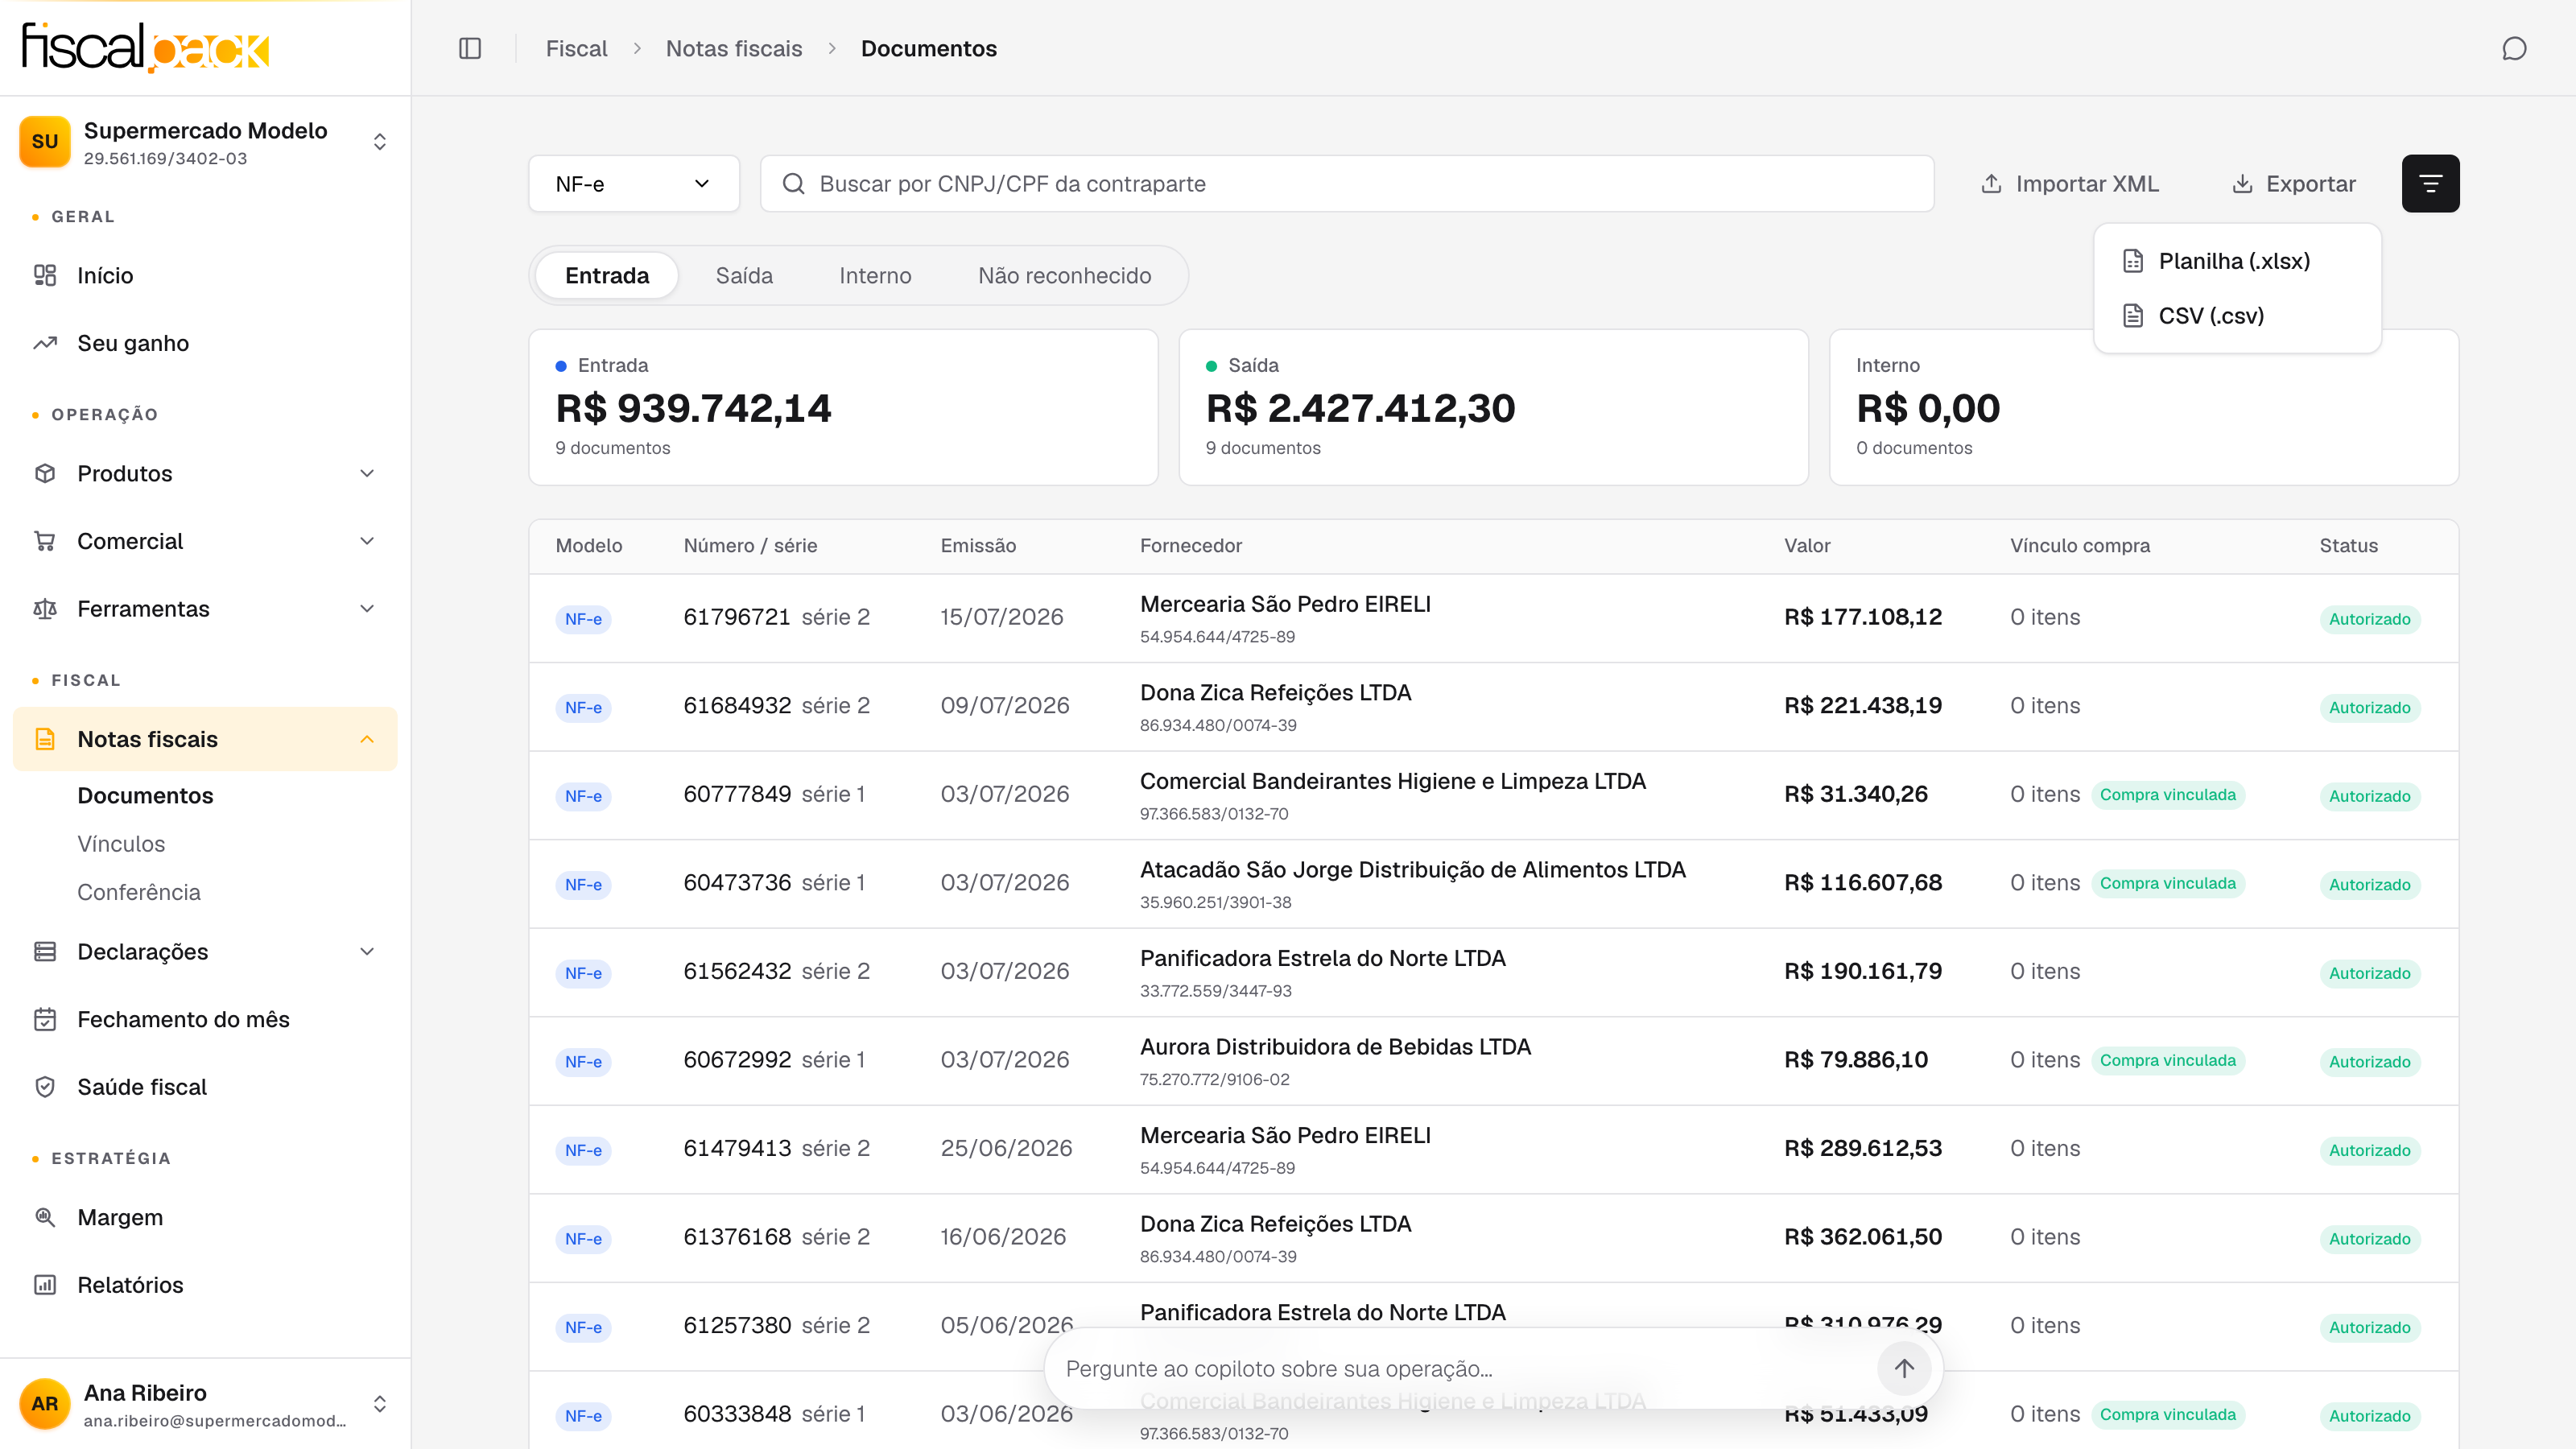
Task: Click the Importar XML upload icon
Action: [x=1991, y=184]
